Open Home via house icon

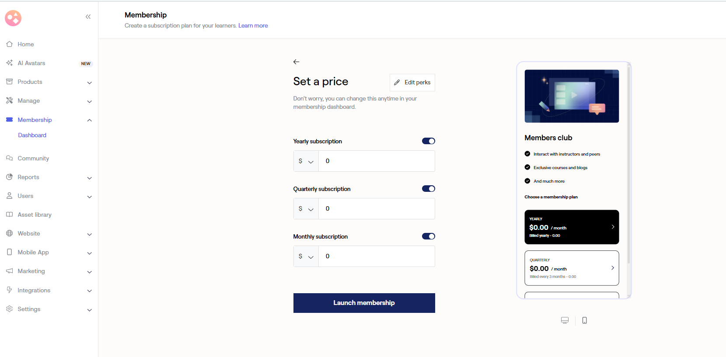(9, 44)
